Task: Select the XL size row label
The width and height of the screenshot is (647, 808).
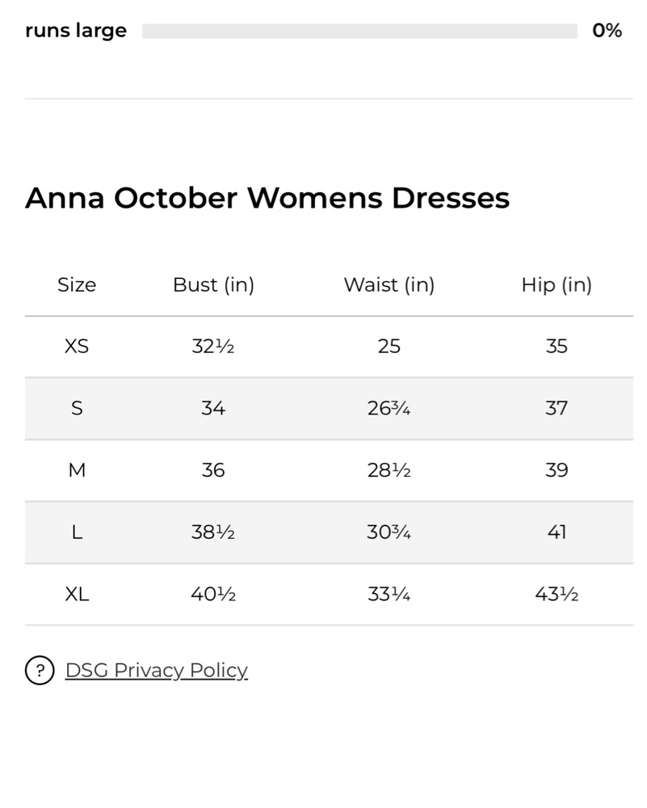Action: click(x=77, y=595)
